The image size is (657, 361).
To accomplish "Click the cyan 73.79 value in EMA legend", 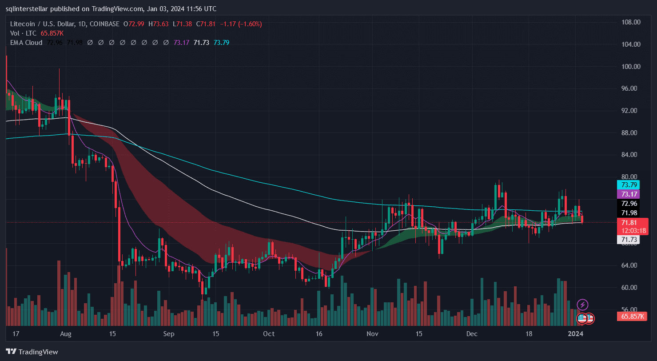I will click(x=221, y=43).
